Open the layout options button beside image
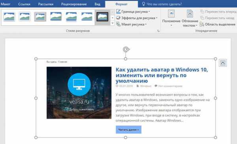Viewport: 237px width, 144px height. 223,63
